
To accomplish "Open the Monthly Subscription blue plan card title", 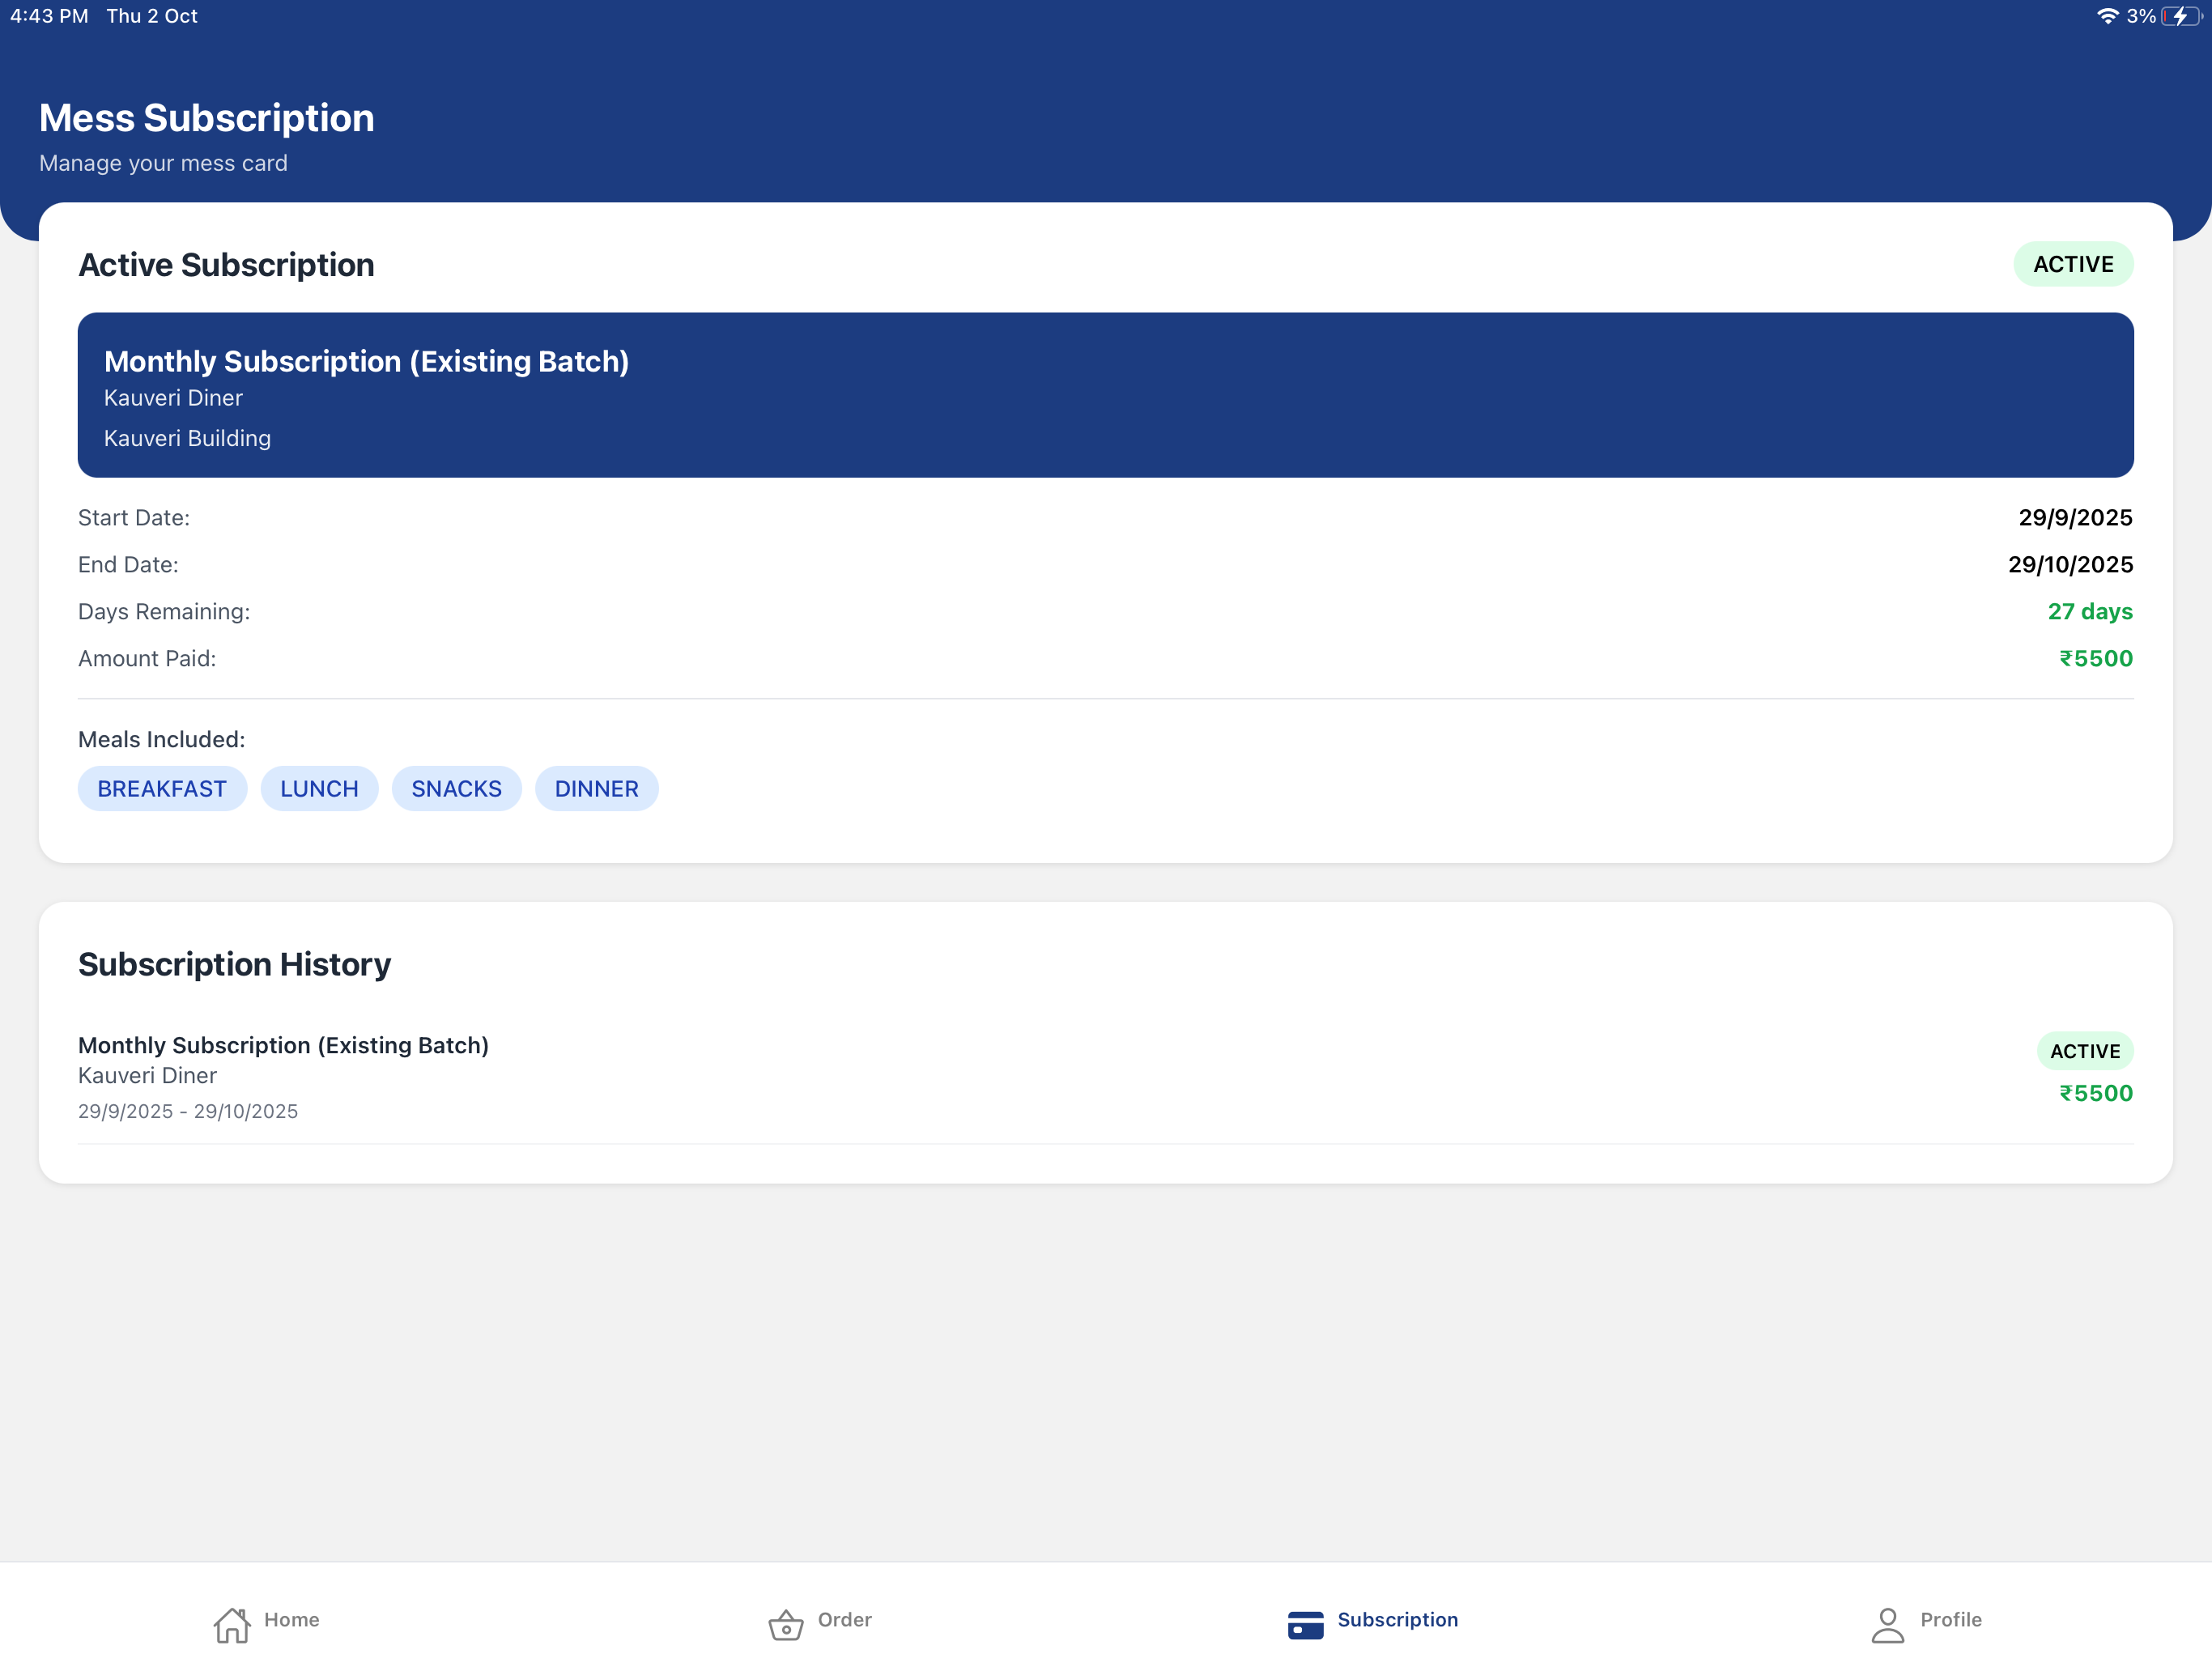I will coord(367,361).
